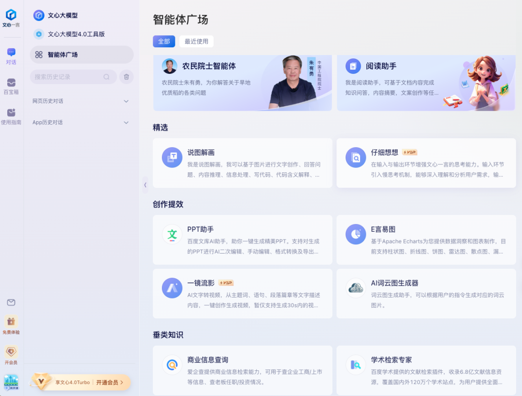Click the 开通会员 button

click(x=110, y=382)
